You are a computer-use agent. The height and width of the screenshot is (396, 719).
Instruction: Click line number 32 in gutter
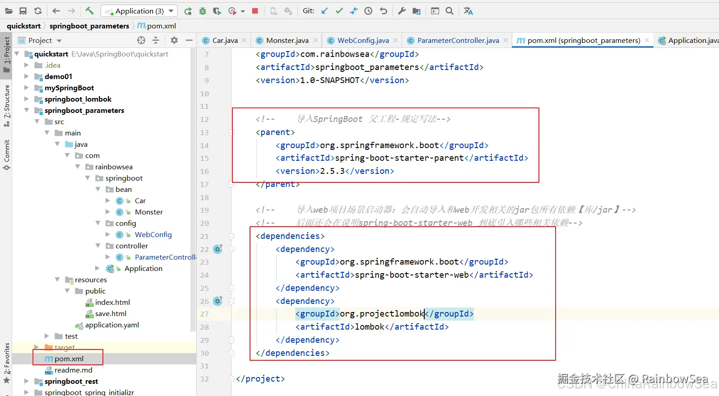click(204, 379)
